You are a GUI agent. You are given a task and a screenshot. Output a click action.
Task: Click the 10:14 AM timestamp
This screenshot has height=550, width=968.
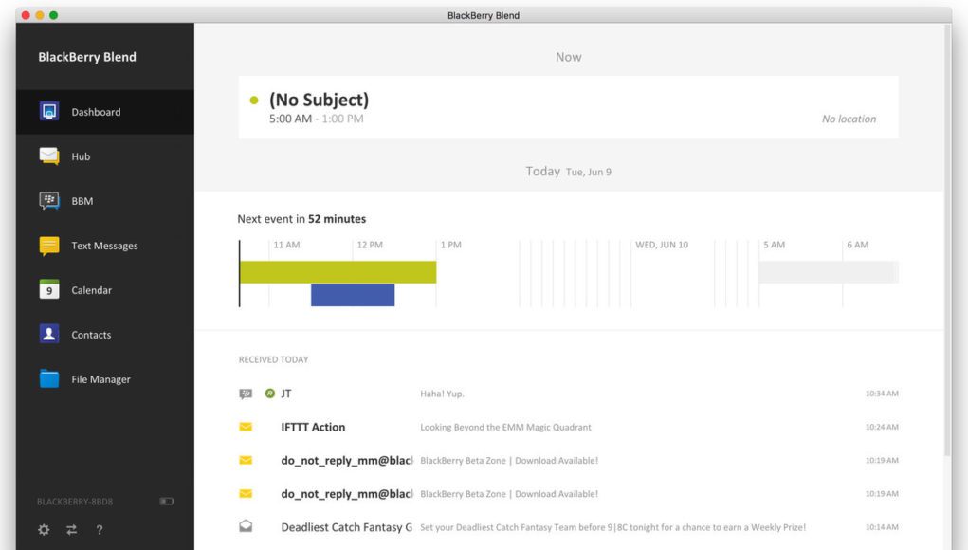[x=882, y=526]
